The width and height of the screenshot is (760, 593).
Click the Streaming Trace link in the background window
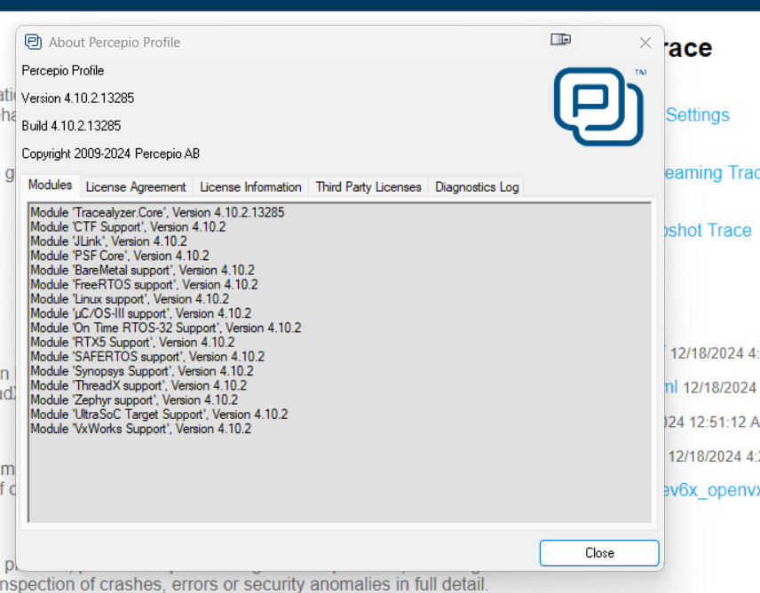point(711,172)
